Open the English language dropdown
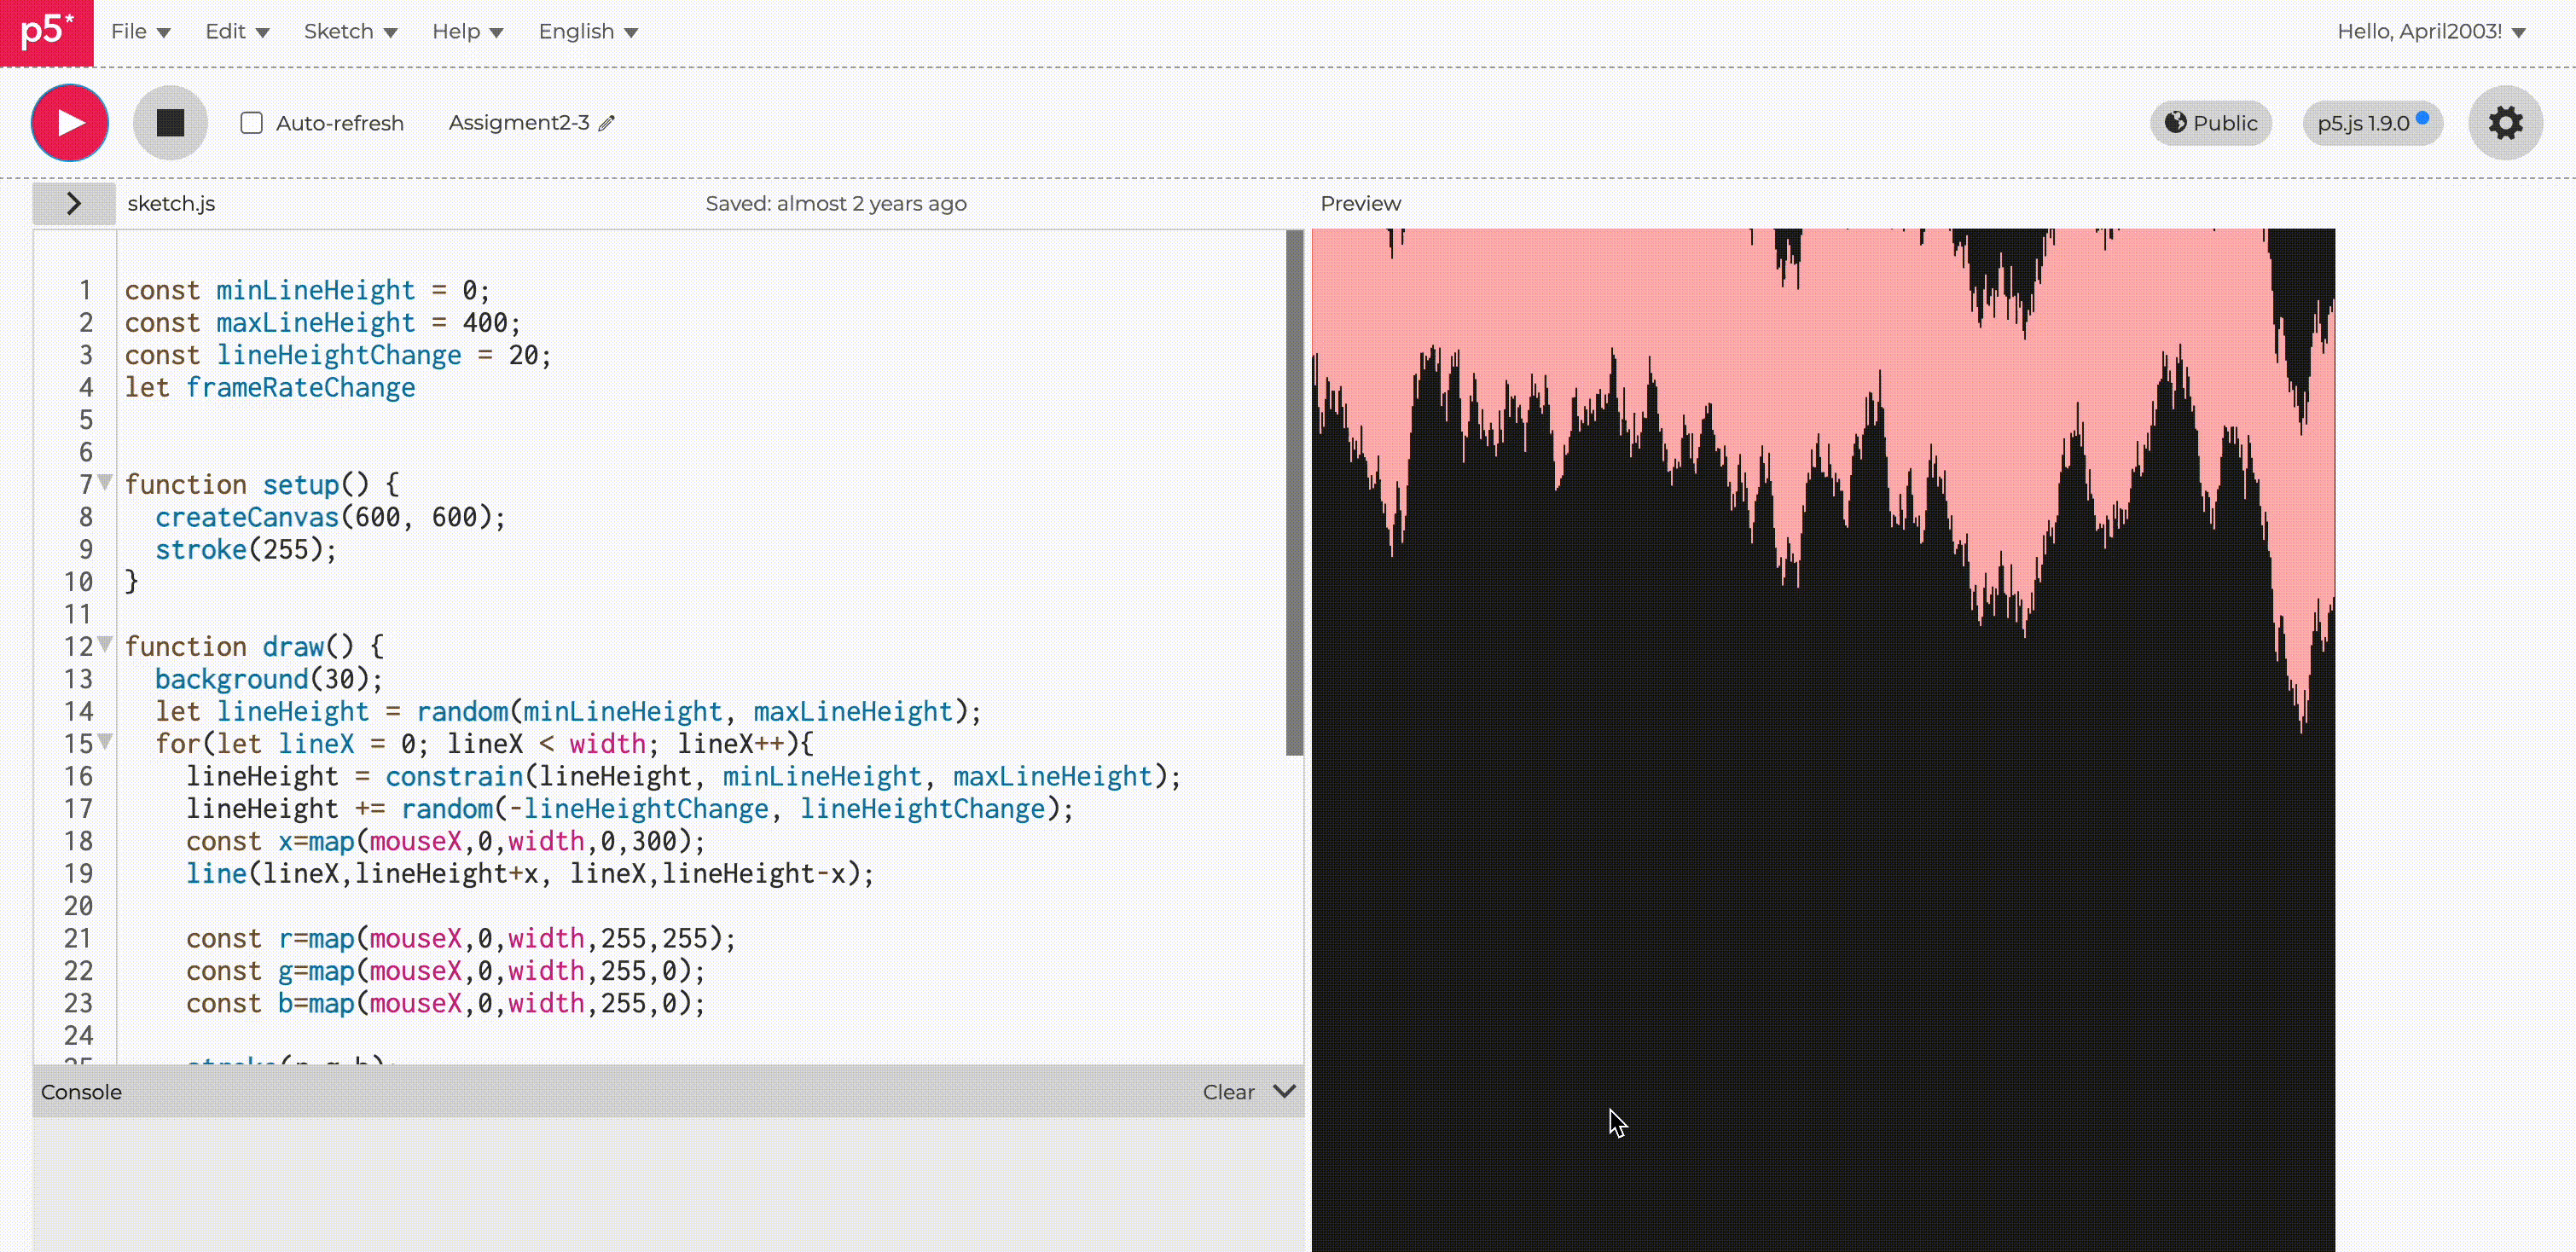The height and width of the screenshot is (1252, 2576). pyautogui.click(x=588, y=32)
